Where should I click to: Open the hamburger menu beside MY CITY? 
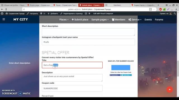coord(4,19)
